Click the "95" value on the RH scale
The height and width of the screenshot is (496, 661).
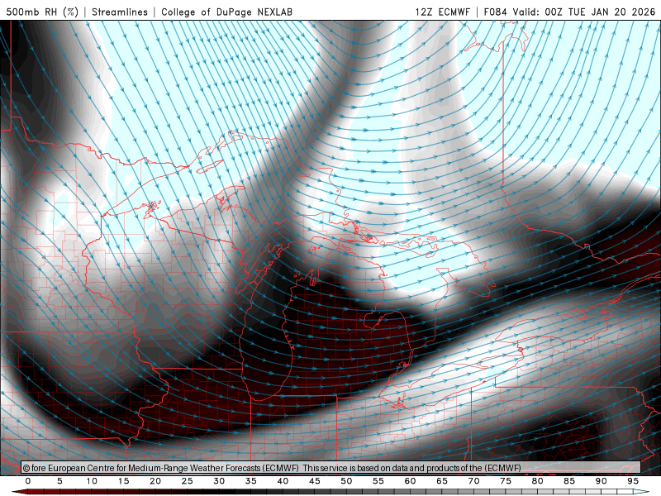tap(633, 481)
